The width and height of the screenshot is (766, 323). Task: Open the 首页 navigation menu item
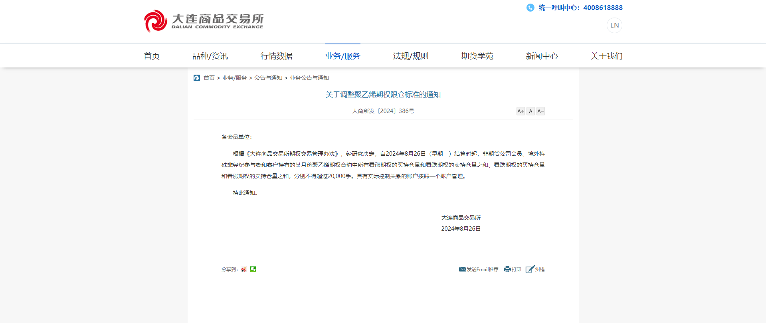(152, 56)
